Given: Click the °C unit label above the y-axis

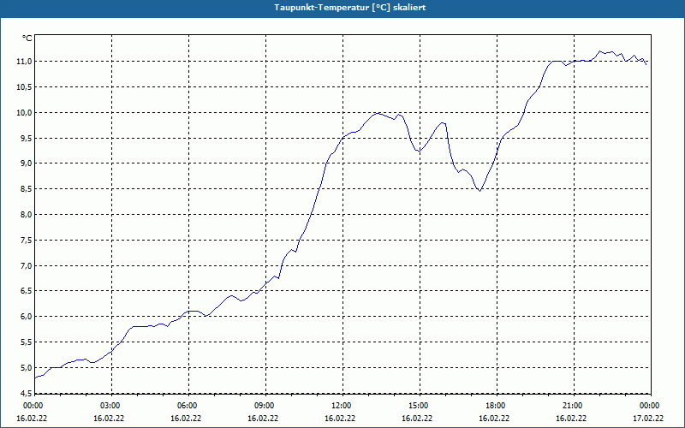Looking at the screenshot, I should tap(27, 39).
